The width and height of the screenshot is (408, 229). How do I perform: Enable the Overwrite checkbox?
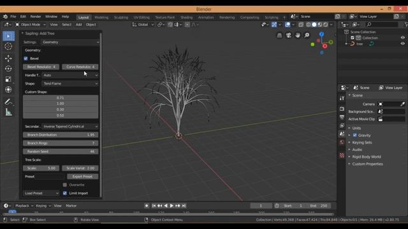pos(65,185)
